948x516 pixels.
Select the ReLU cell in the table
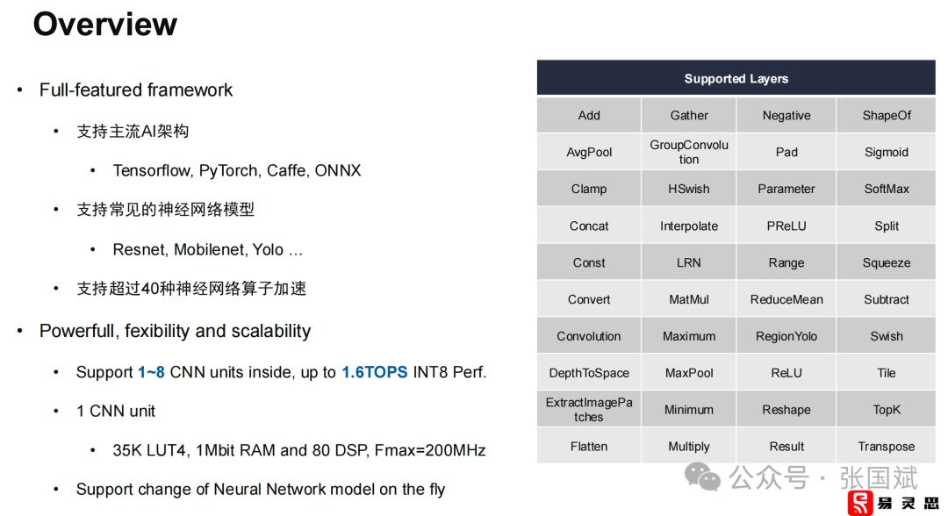pyautogui.click(x=786, y=372)
